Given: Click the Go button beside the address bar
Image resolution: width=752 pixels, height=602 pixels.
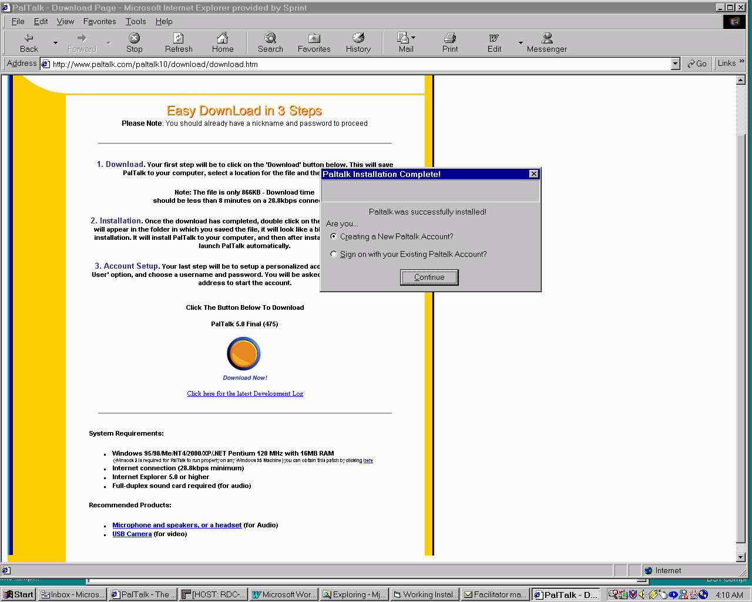Looking at the screenshot, I should (697, 63).
